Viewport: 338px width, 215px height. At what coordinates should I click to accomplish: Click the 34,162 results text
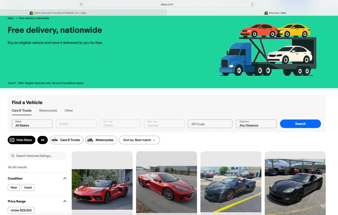[x=17, y=167]
